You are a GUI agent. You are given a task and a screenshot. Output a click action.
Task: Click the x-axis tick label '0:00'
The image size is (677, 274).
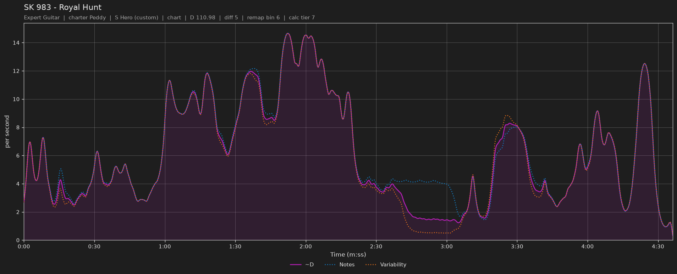click(24, 247)
